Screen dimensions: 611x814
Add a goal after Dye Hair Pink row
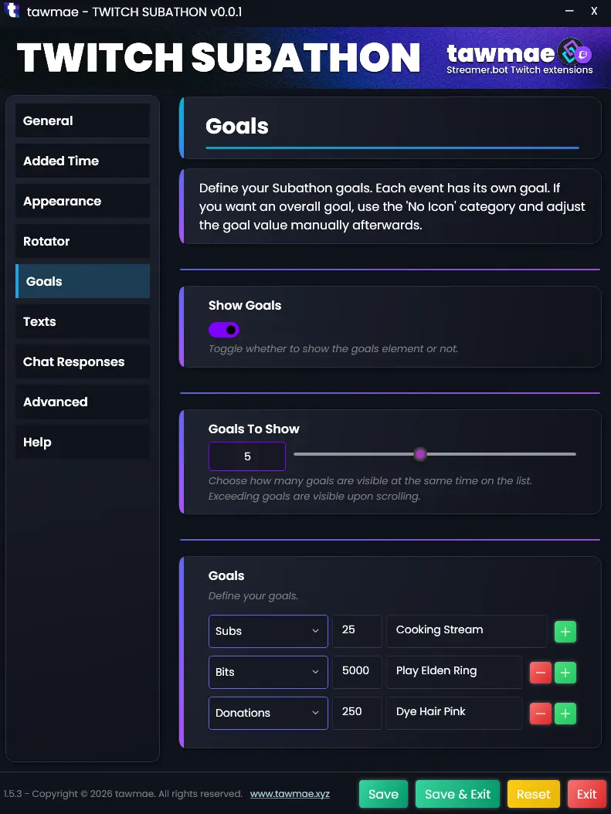pyautogui.click(x=565, y=714)
